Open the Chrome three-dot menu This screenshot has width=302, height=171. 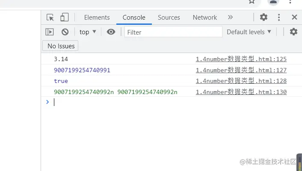(x=290, y=2)
